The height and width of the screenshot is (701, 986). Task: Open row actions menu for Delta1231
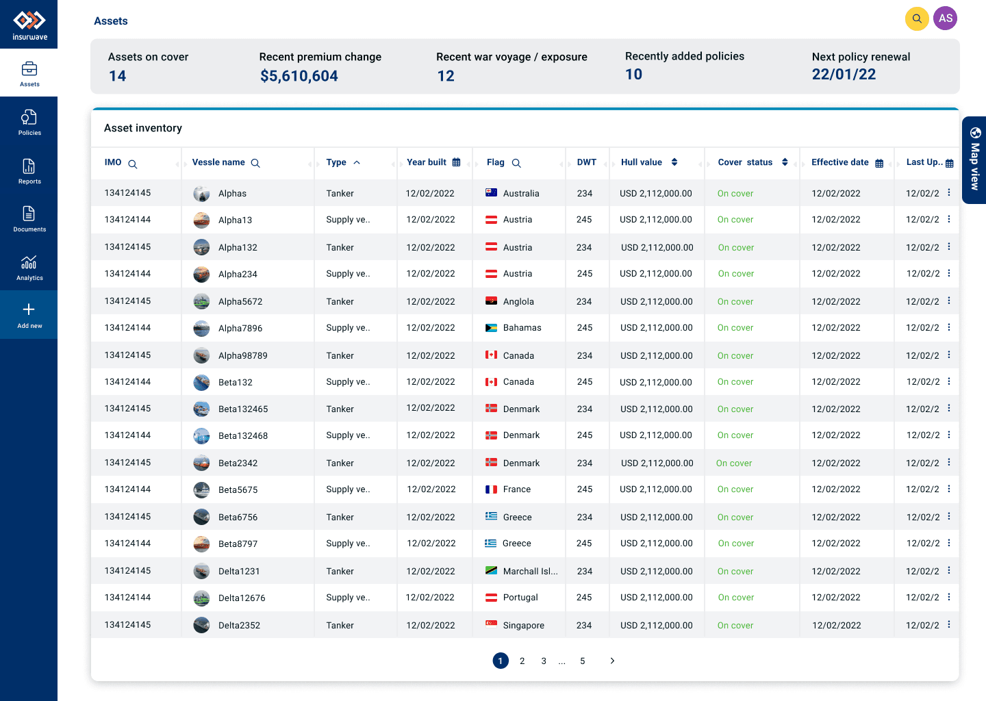[x=949, y=570]
